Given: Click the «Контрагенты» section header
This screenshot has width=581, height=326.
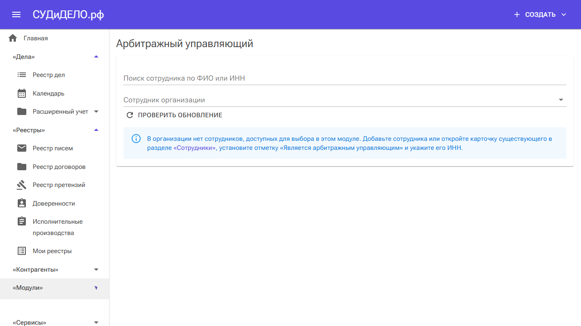Looking at the screenshot, I should coord(54,269).
